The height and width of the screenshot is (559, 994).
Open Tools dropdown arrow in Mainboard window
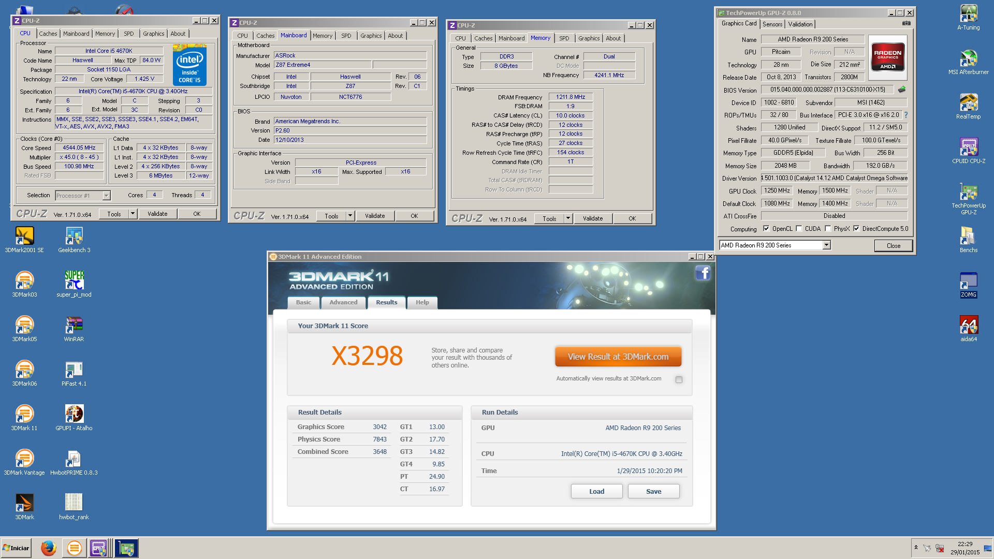click(x=350, y=216)
